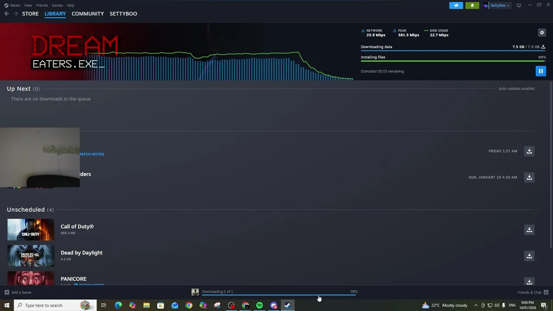Viewport: 553px width, 311px height.
Task: Open the PATCH NOTES link
Action: pos(92,154)
